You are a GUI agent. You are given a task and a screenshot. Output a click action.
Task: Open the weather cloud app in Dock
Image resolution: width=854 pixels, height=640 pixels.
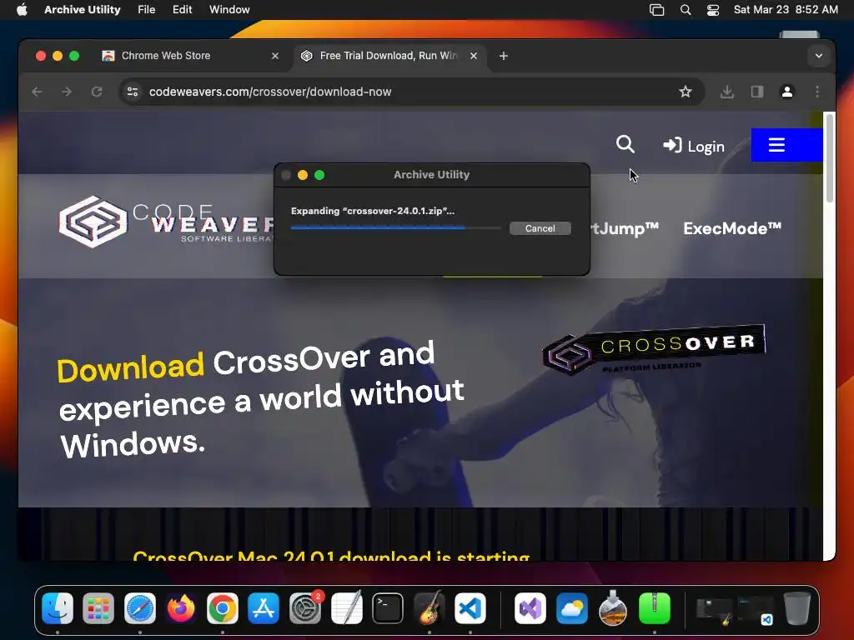tap(572, 608)
